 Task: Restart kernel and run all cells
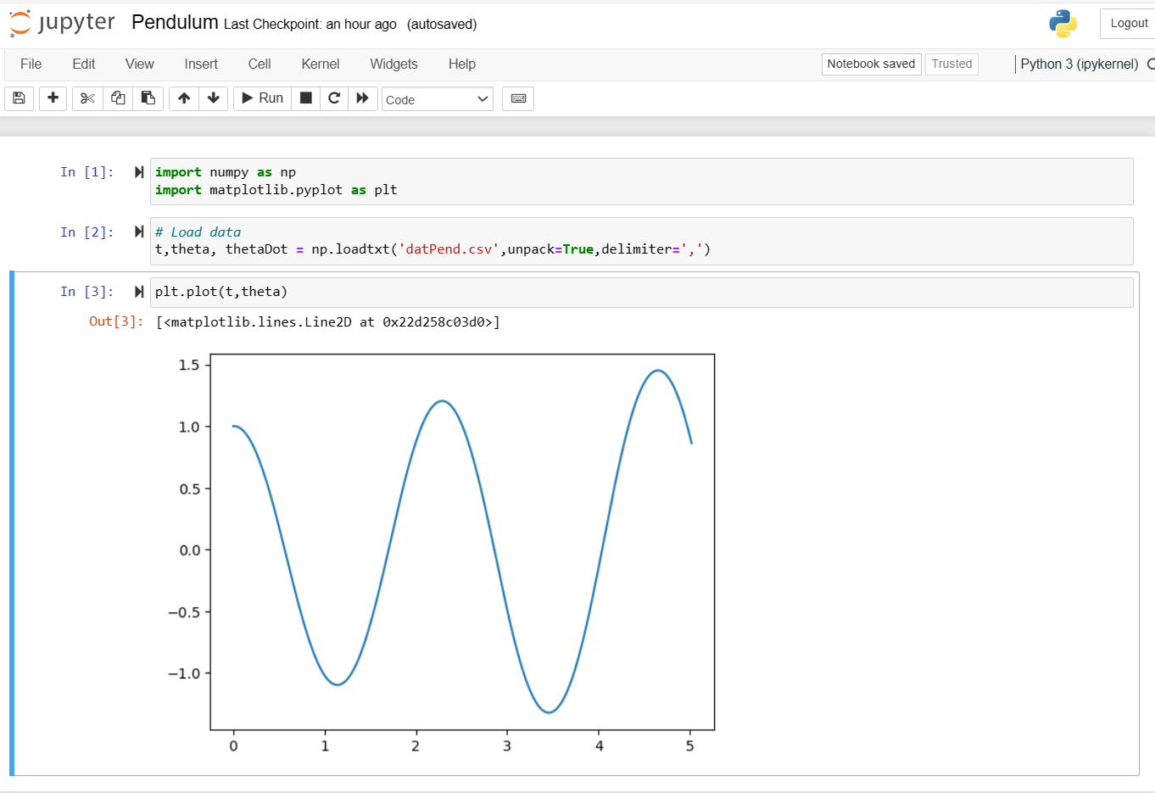(x=363, y=98)
